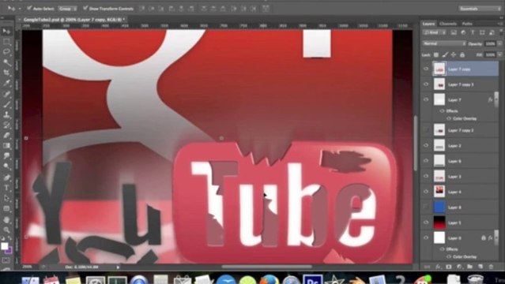The width and height of the screenshot is (505, 284).
Task: Open the Fill slider arrow
Action: click(499, 55)
